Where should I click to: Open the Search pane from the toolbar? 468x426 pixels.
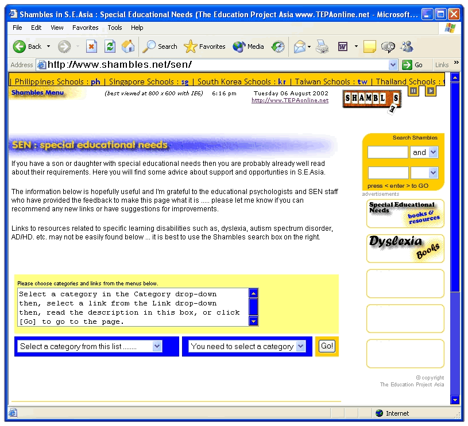tap(160, 47)
